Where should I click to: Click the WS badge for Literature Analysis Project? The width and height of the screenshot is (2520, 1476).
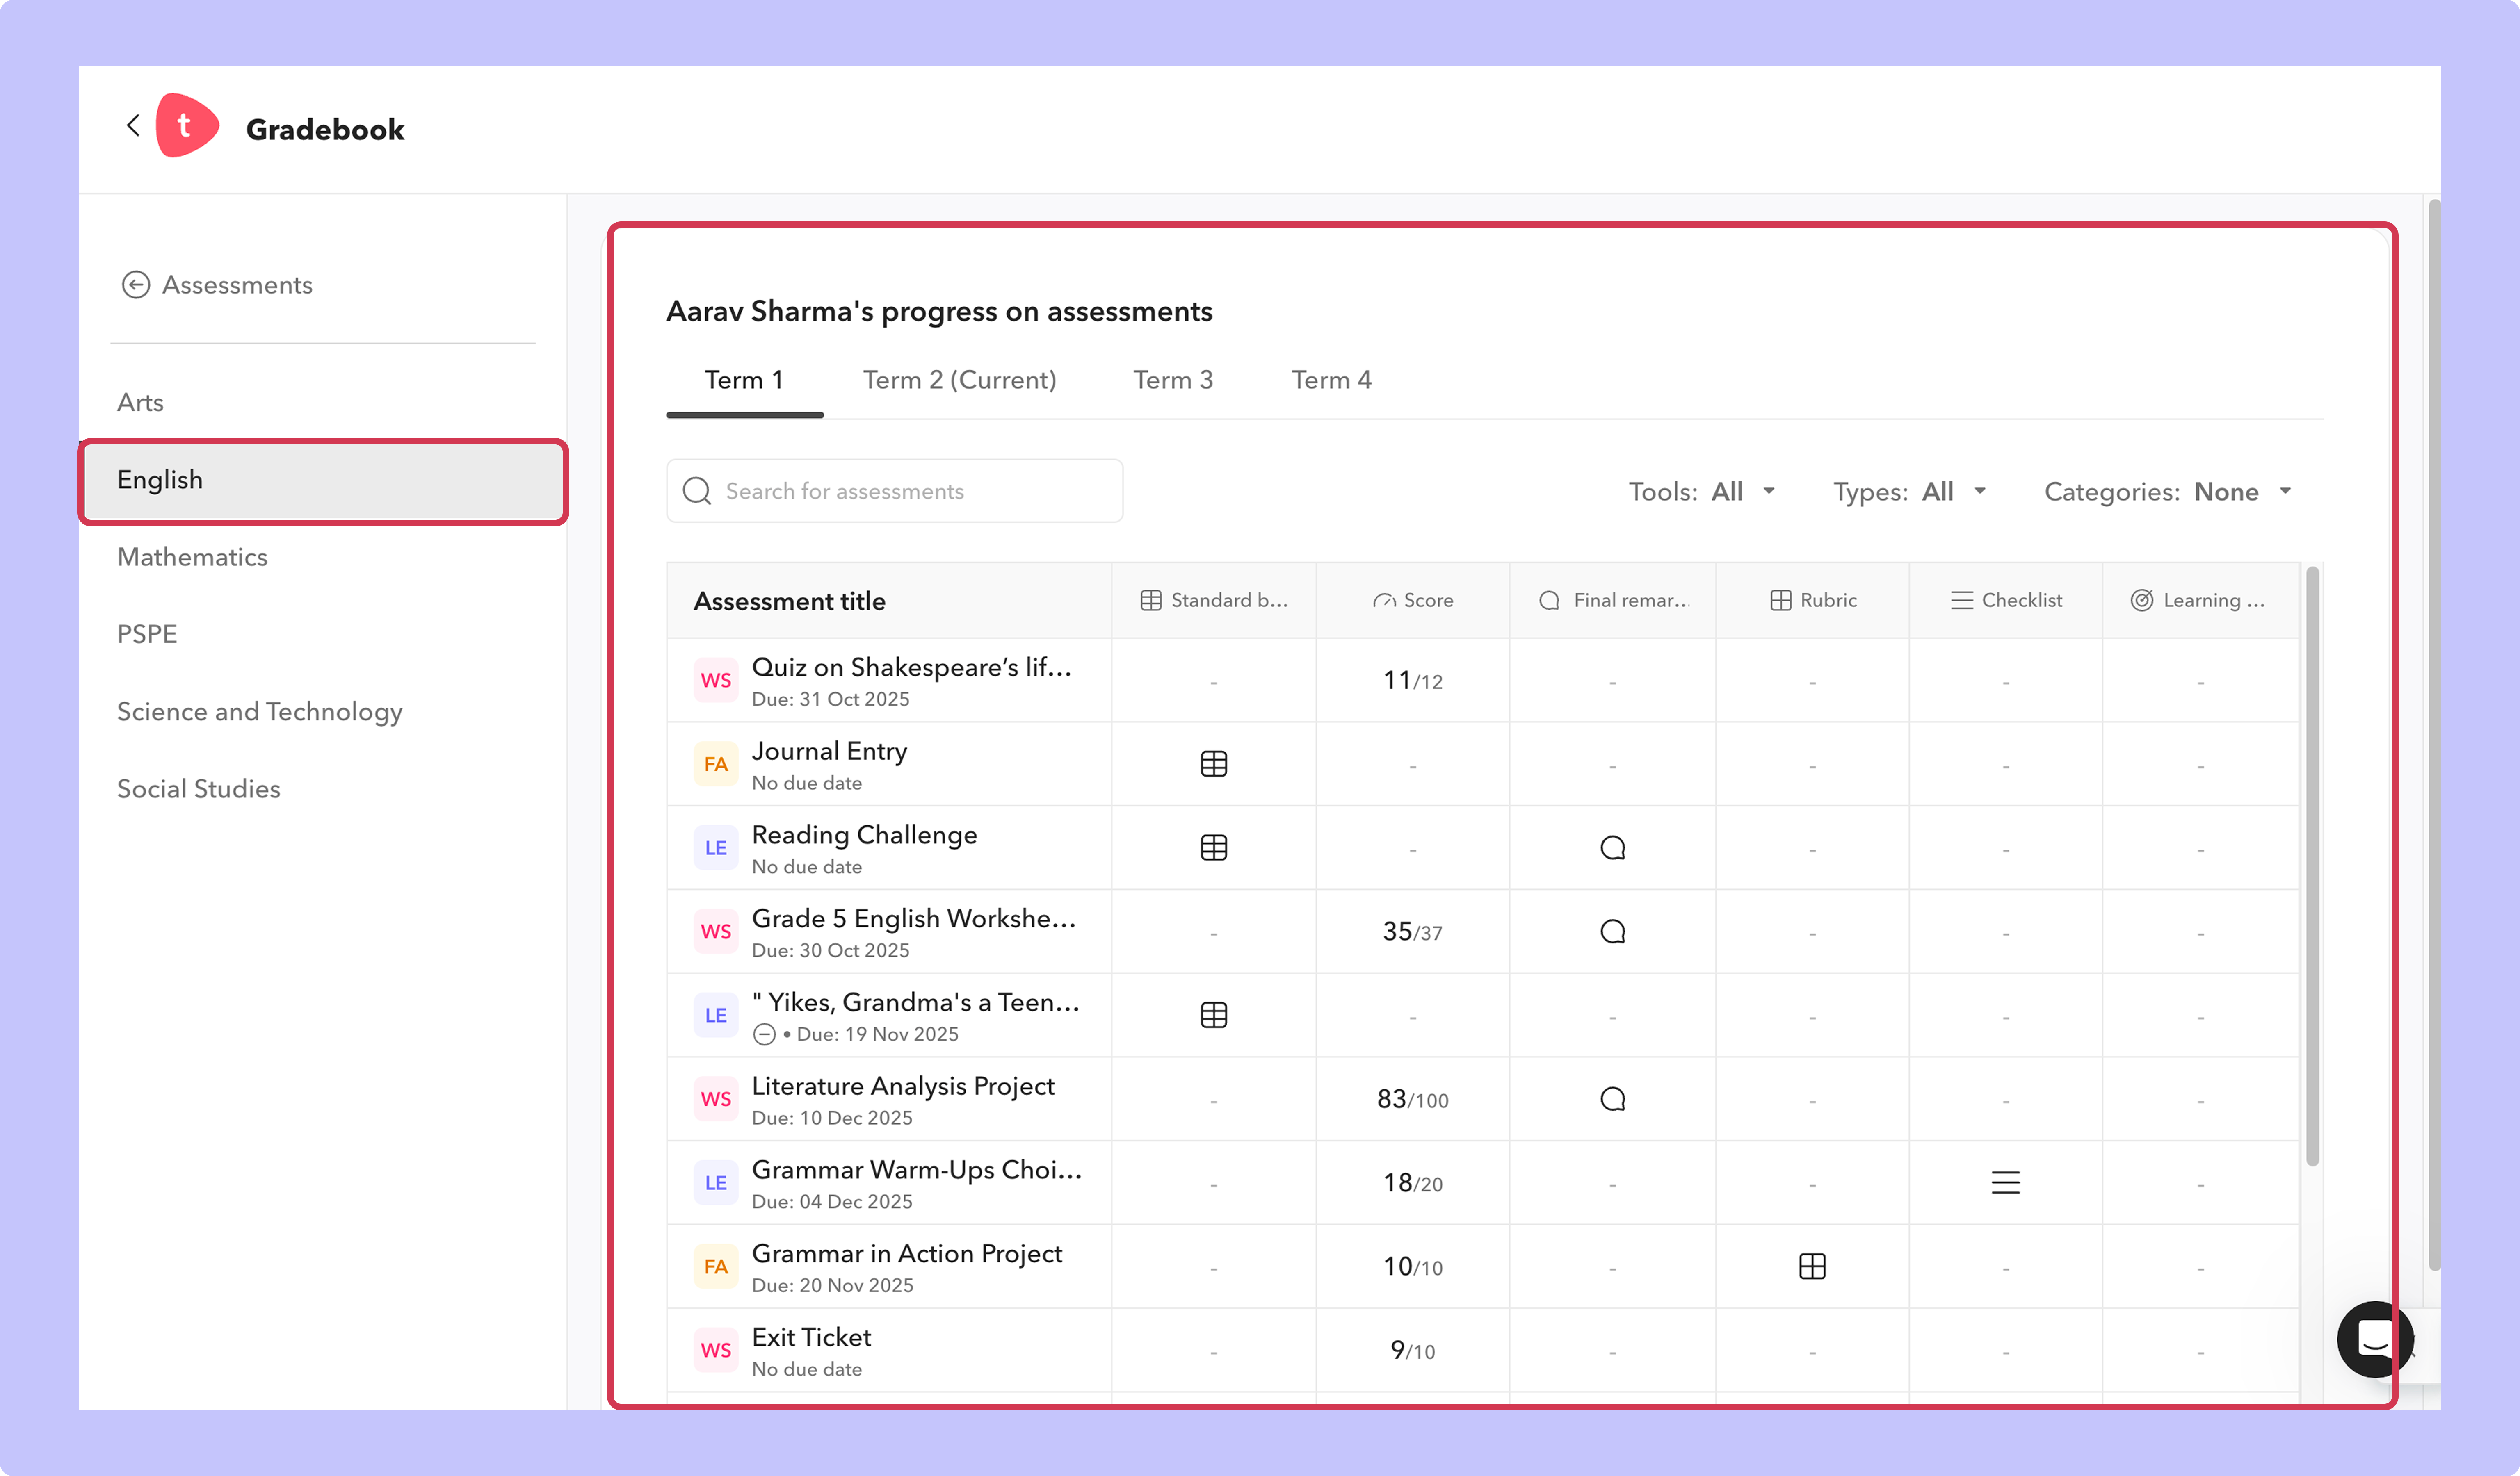click(x=716, y=1099)
